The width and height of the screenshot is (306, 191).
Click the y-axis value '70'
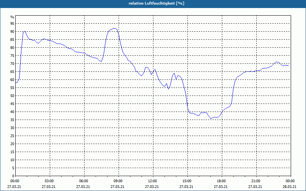pos(12,64)
